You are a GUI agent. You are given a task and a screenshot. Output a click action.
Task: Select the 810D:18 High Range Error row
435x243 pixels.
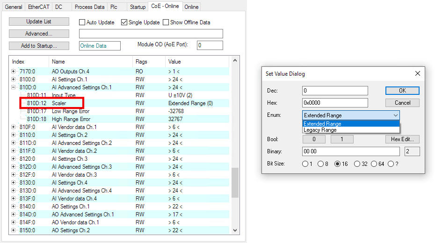click(119, 119)
